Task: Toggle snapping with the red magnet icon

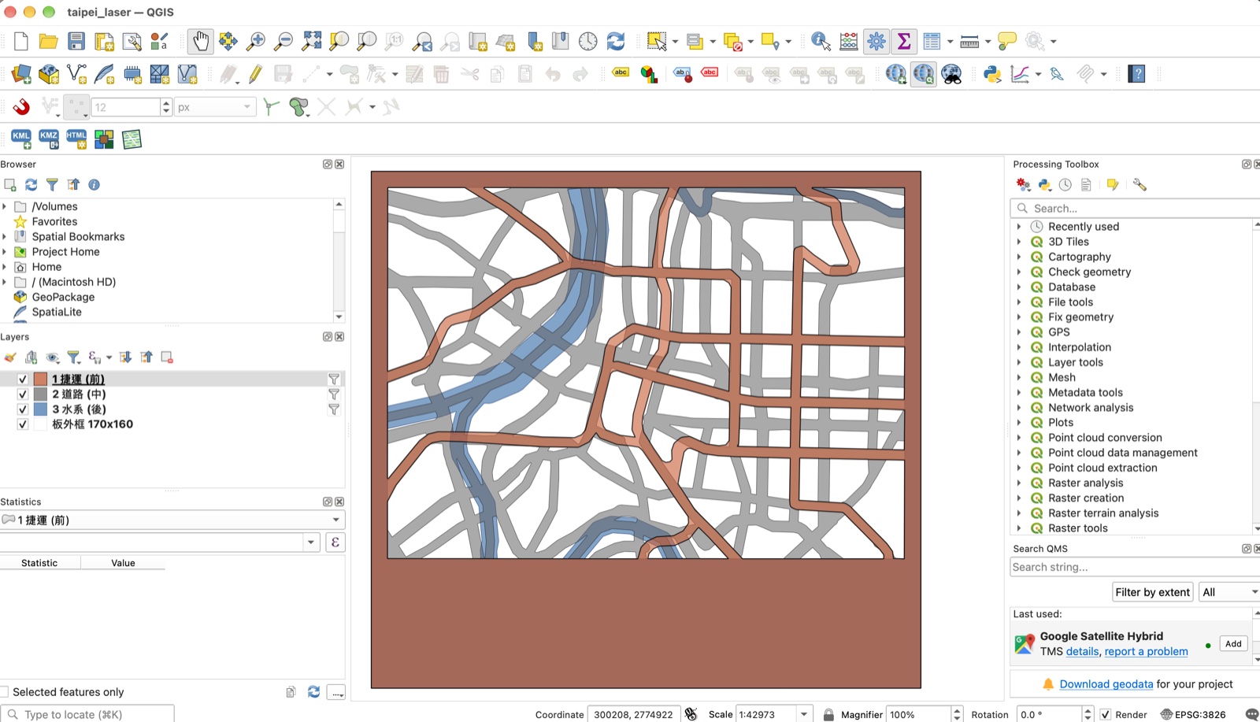Action: pyautogui.click(x=21, y=106)
